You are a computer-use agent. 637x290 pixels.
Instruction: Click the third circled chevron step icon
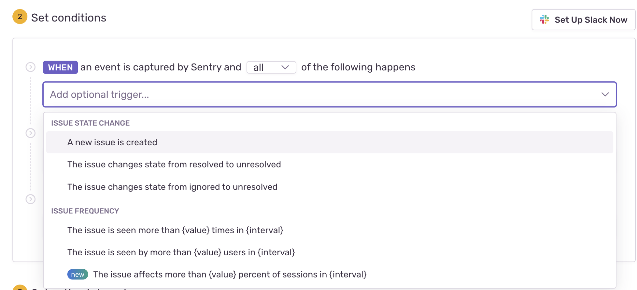(31, 199)
